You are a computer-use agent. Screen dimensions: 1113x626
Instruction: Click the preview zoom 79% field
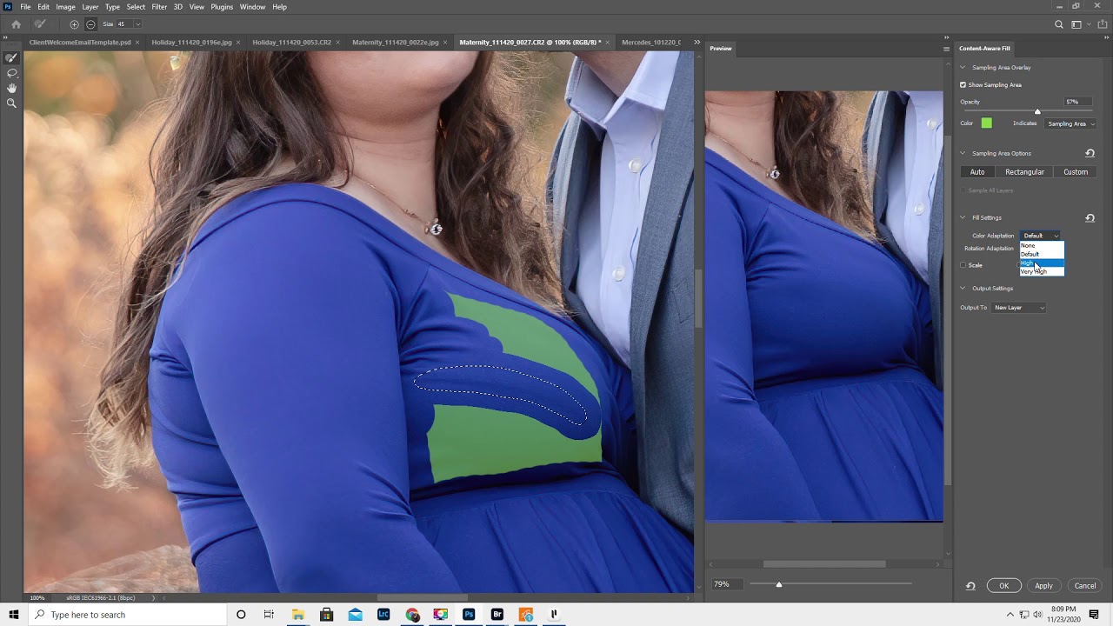(726, 584)
